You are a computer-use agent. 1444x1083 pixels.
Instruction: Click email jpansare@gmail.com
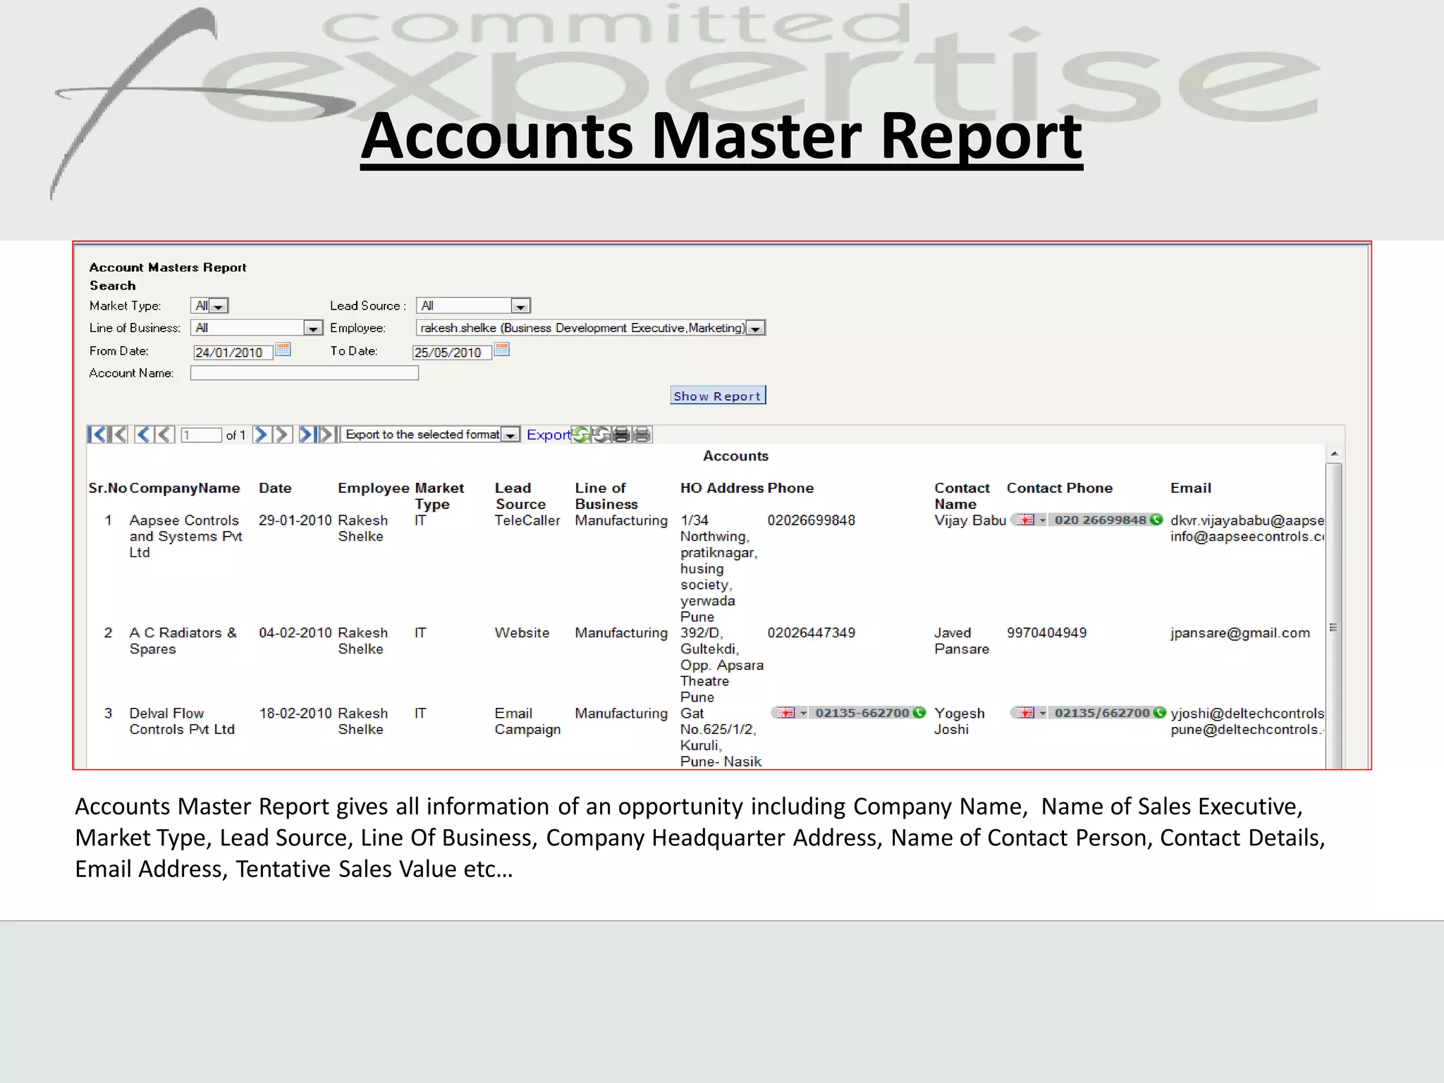coord(1240,633)
